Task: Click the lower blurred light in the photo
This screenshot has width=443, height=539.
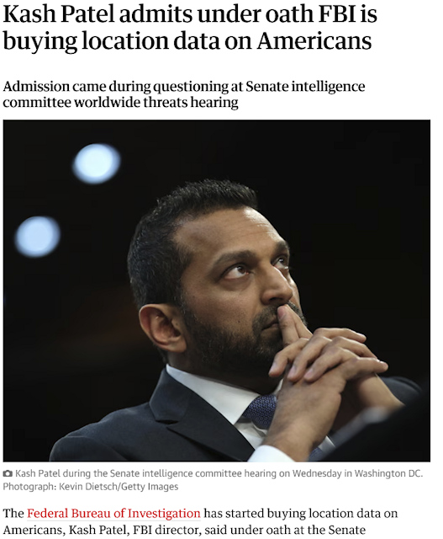Action: pyautogui.click(x=37, y=236)
